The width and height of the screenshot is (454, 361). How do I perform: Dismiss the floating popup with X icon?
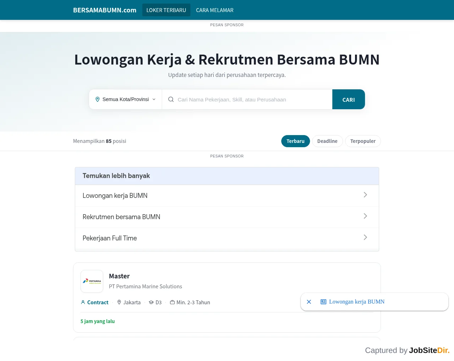(x=309, y=302)
